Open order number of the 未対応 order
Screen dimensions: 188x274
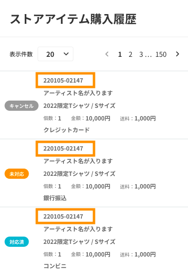pyautogui.click(x=63, y=148)
